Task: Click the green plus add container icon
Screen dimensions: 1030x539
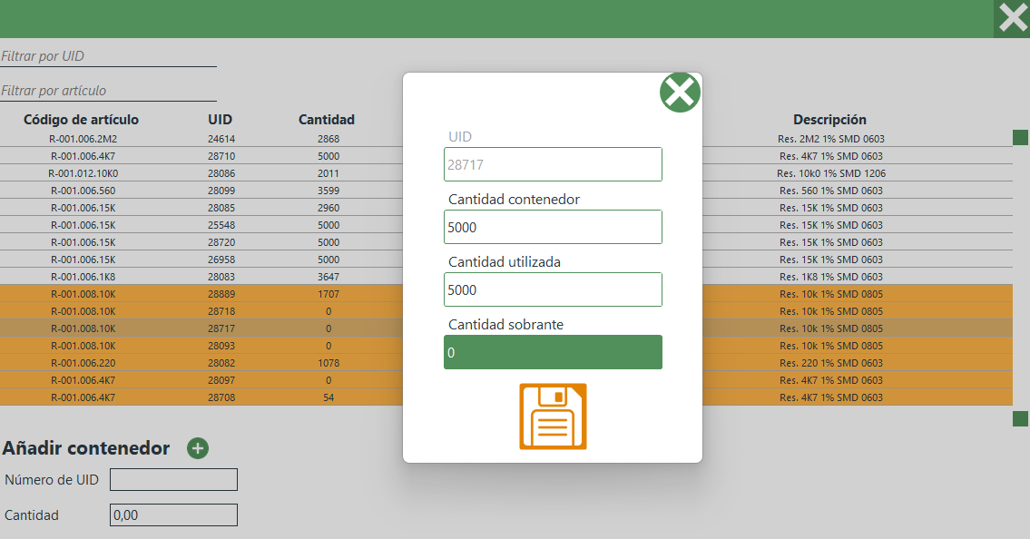Action: click(198, 448)
